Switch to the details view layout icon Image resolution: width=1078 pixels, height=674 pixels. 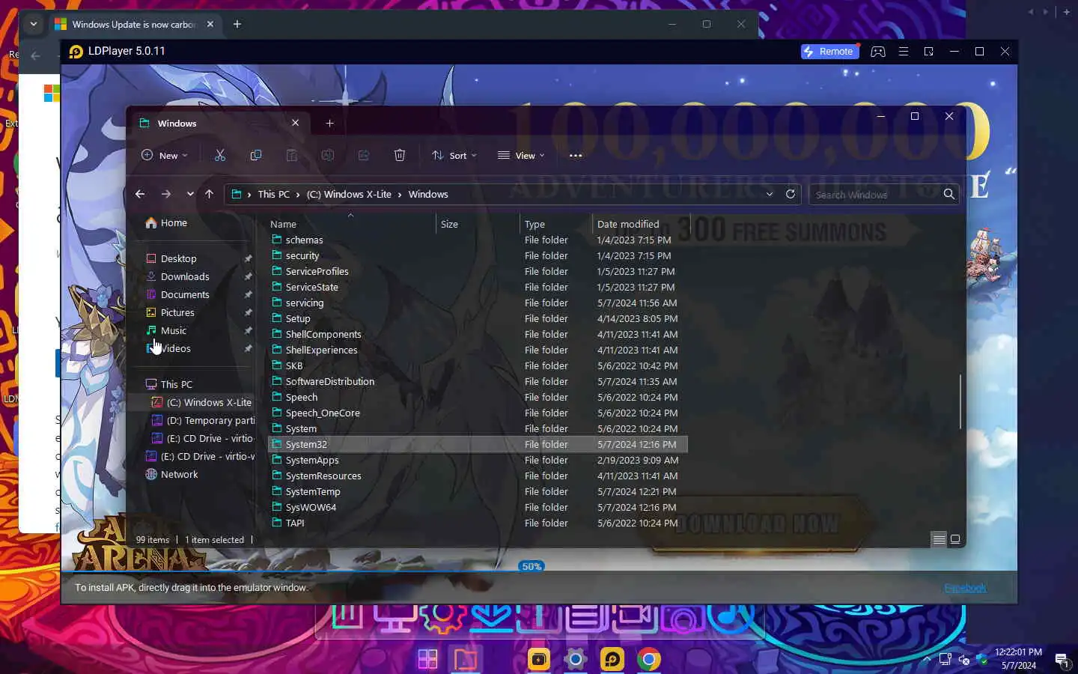[x=939, y=539]
